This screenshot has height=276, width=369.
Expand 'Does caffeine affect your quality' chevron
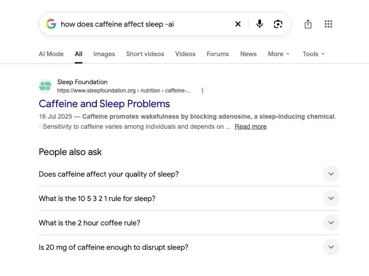(331, 174)
